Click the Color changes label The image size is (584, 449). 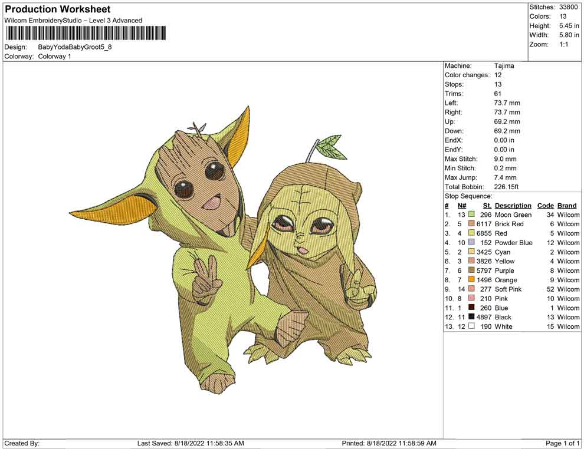point(467,75)
